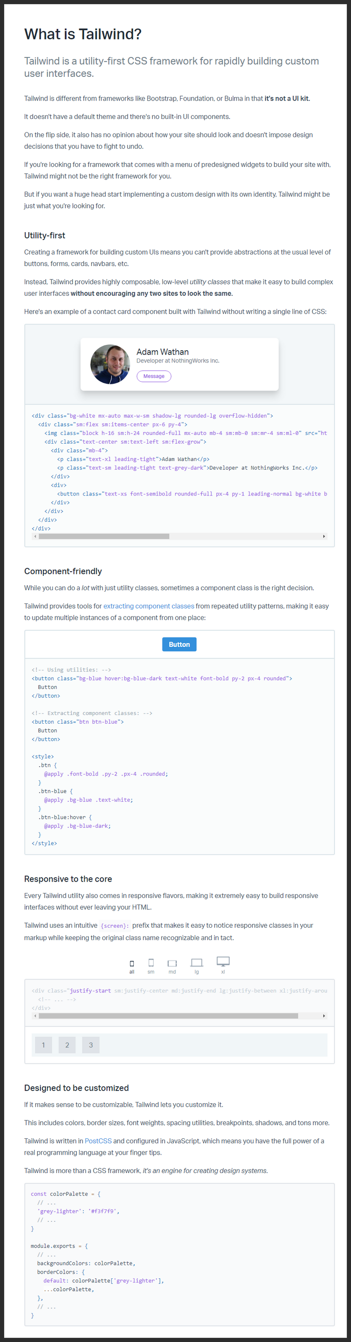Click the blue Button example
The width and height of the screenshot is (351, 1342).
click(179, 644)
